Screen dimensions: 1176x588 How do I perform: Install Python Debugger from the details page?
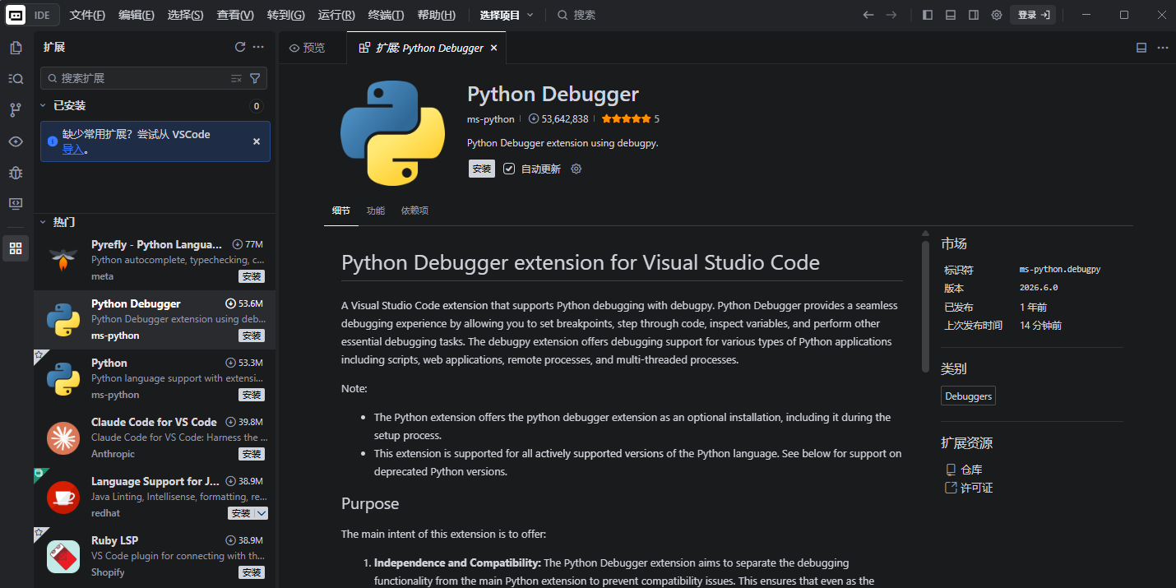(482, 169)
